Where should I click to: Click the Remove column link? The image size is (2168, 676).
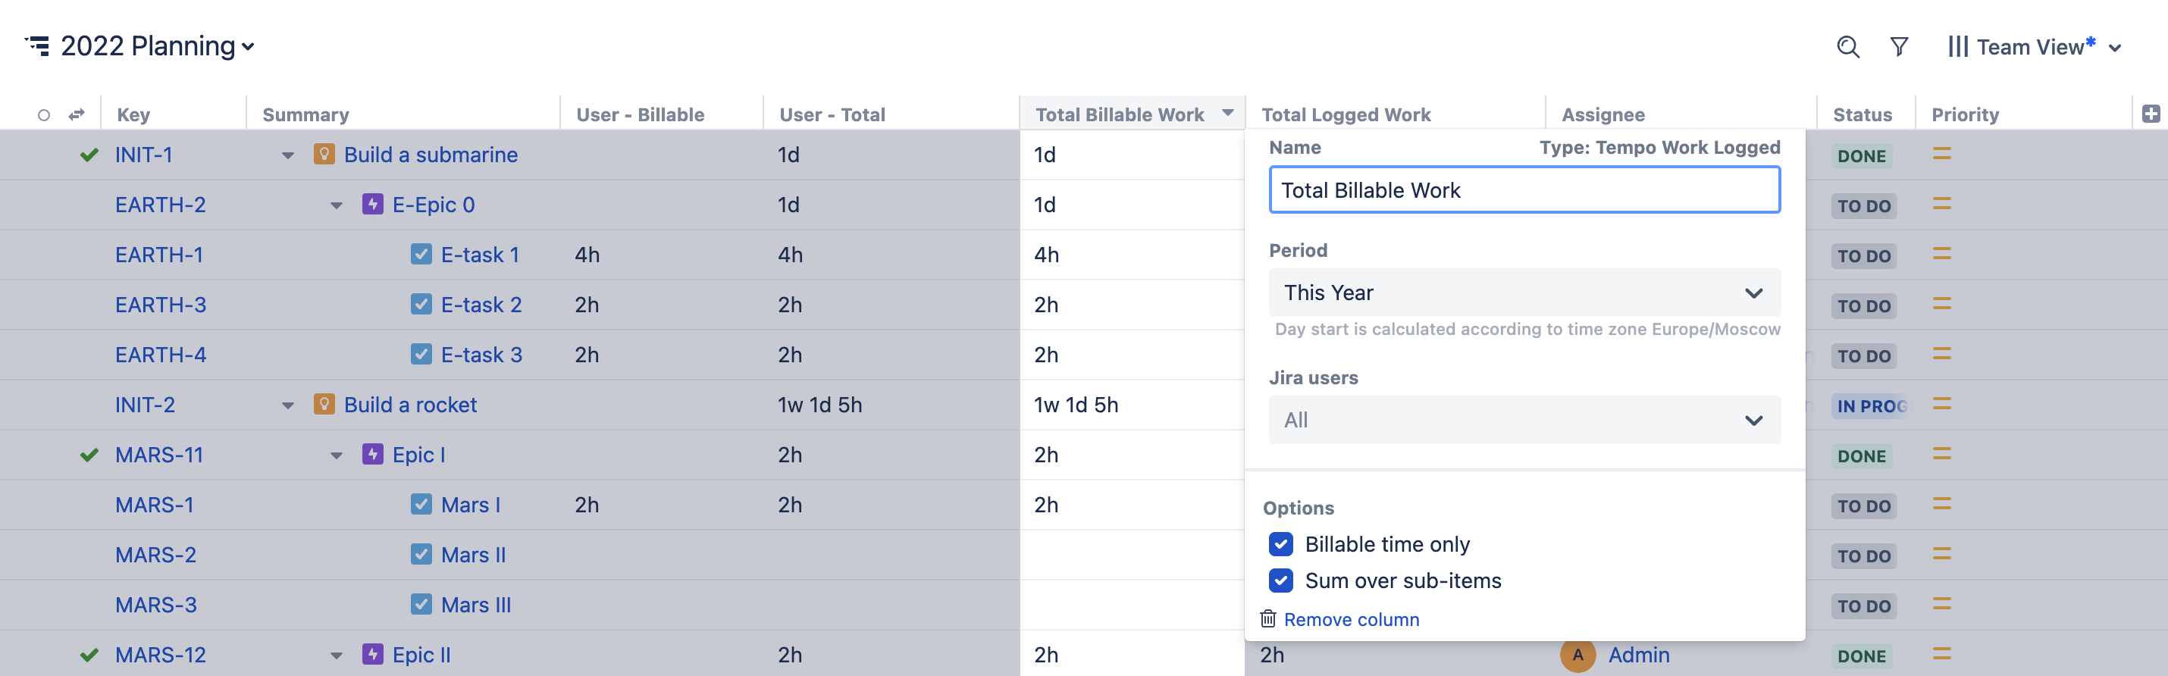(x=1352, y=618)
